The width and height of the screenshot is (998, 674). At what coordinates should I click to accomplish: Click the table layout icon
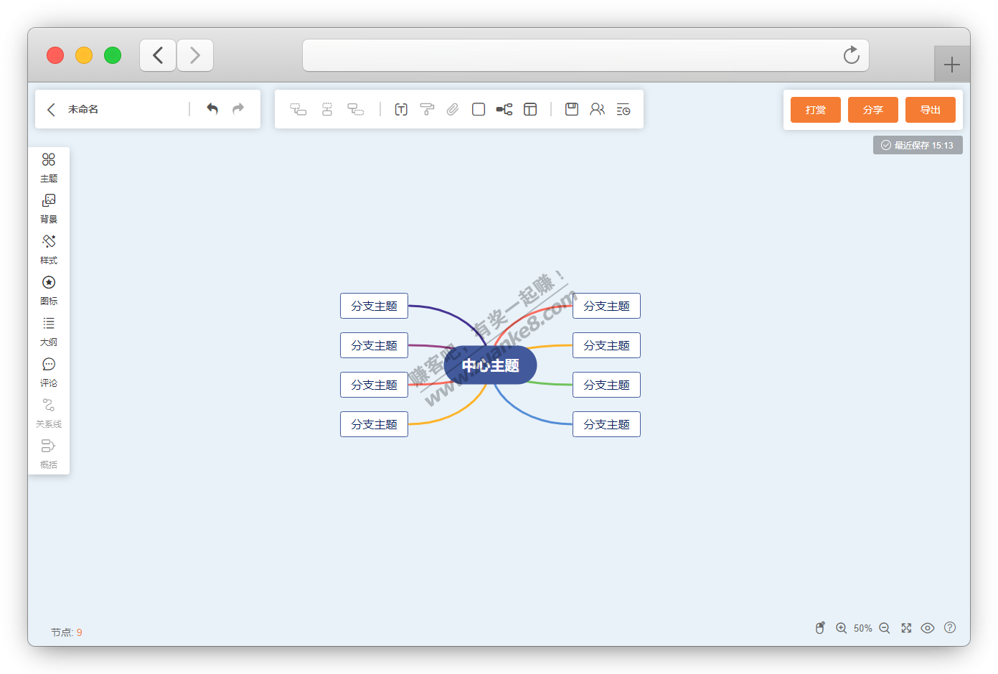click(530, 109)
